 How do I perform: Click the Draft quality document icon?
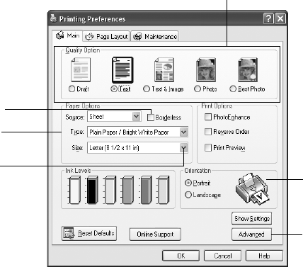point(81,69)
